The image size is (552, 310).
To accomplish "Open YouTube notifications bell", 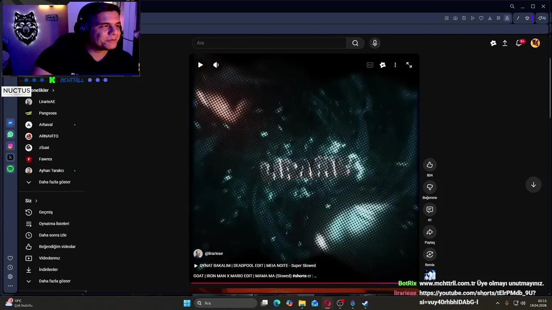I will click(519, 43).
